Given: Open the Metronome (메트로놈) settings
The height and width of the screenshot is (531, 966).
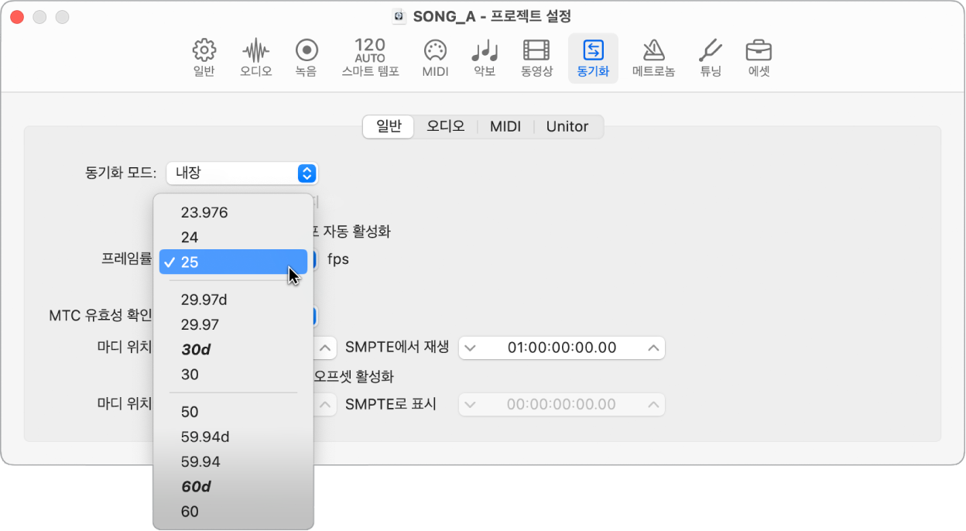Looking at the screenshot, I should (653, 58).
